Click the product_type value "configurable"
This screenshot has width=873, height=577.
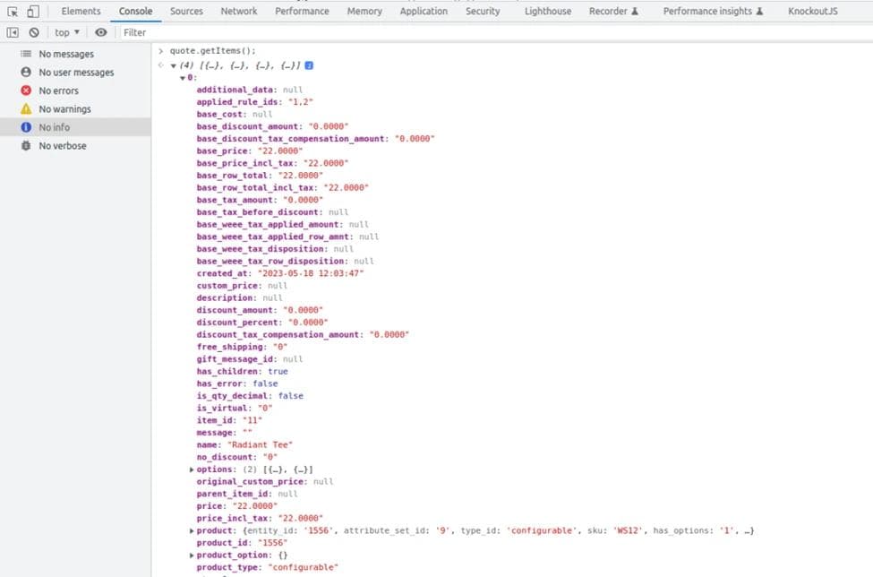[x=303, y=567]
